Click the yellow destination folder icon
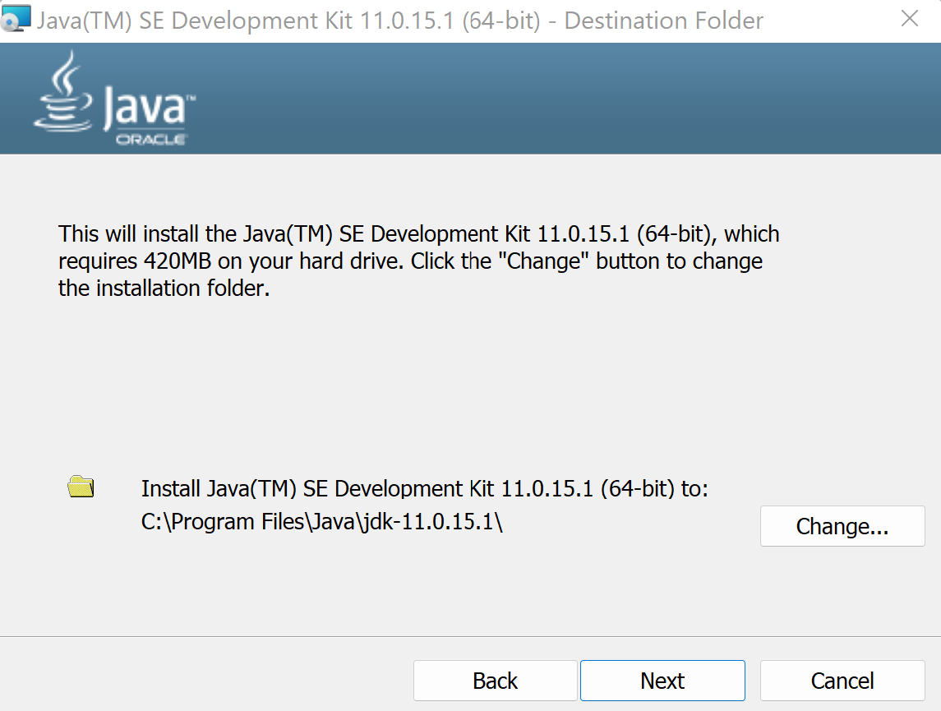 (81, 487)
